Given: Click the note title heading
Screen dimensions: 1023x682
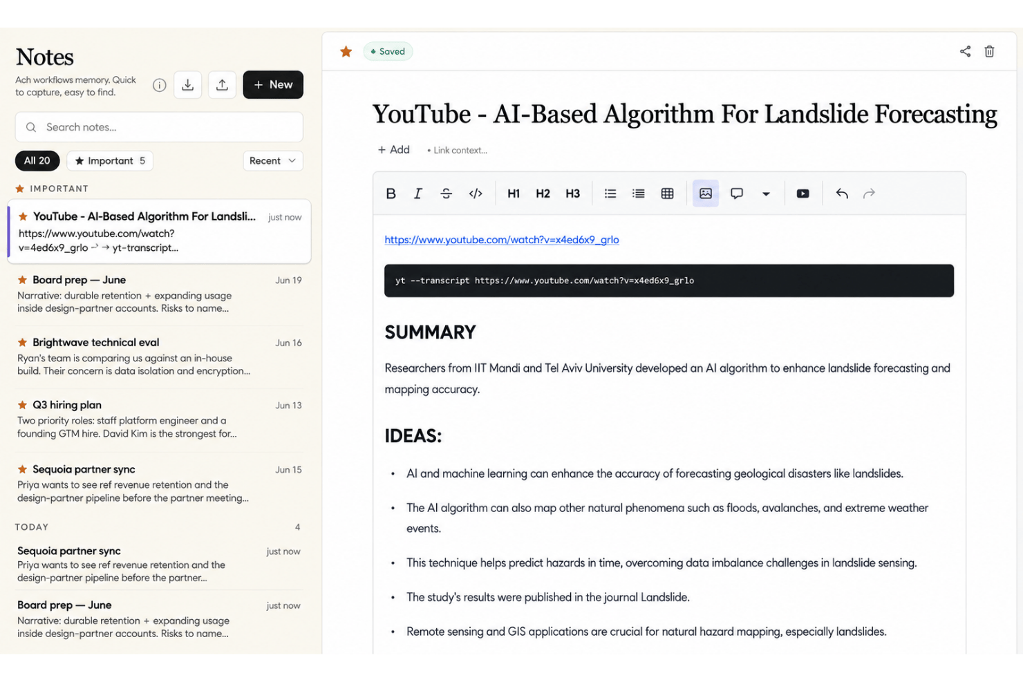Looking at the screenshot, I should click(x=684, y=114).
